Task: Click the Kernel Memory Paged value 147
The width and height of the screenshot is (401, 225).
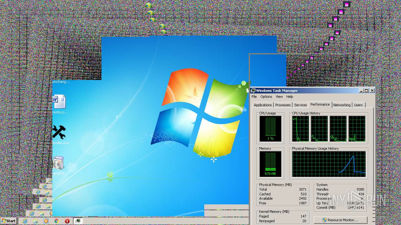Action: 303,216
